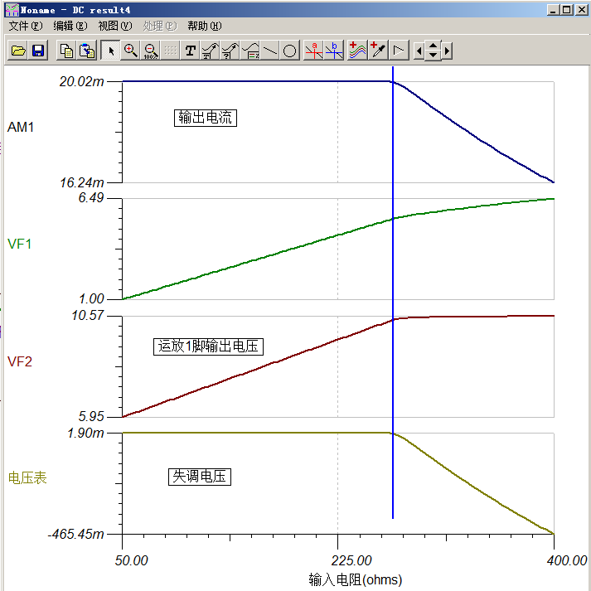This screenshot has height=591, width=591.
Task: Click the Paste clipboard icon
Action: click(87, 51)
